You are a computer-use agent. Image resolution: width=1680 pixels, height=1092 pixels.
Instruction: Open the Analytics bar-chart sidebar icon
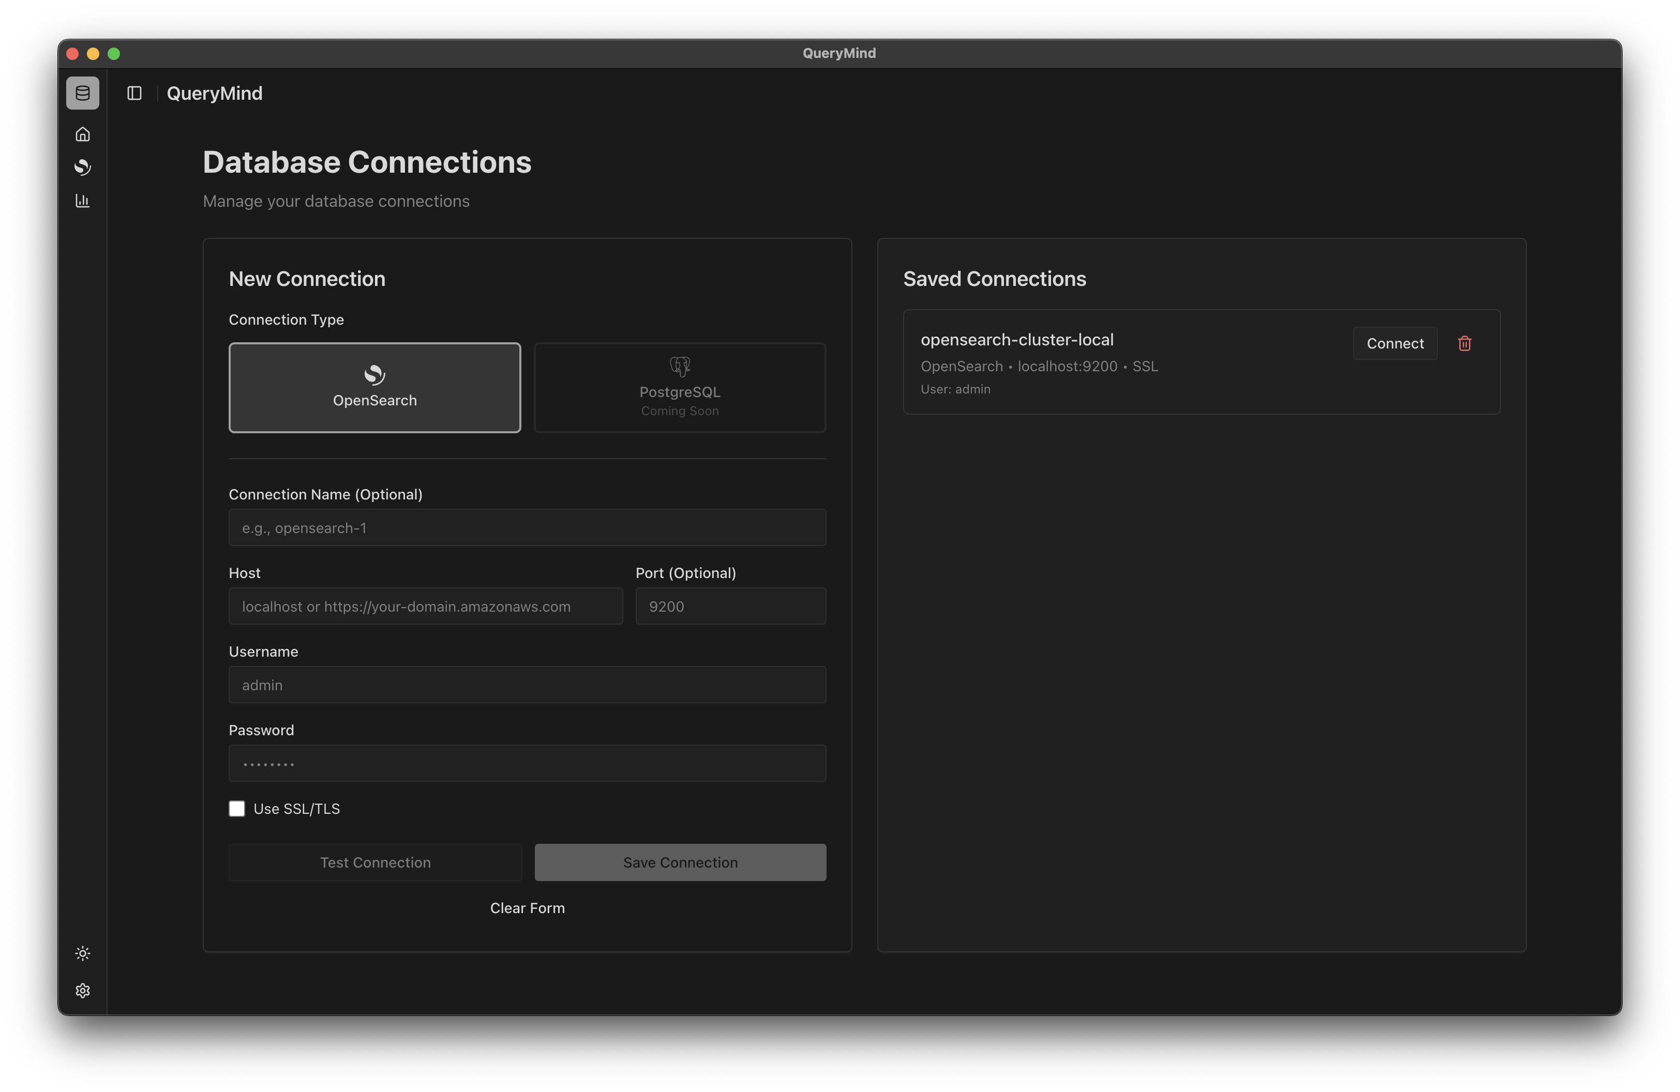click(x=83, y=200)
